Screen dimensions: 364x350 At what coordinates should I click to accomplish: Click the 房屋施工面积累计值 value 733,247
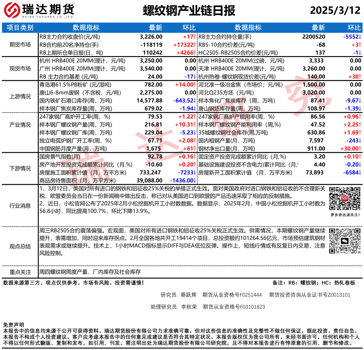pos(150,173)
